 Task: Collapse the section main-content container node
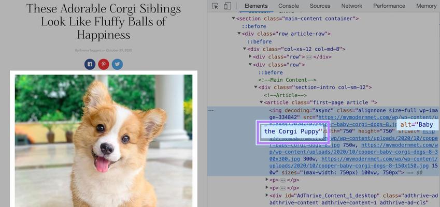(x=233, y=19)
